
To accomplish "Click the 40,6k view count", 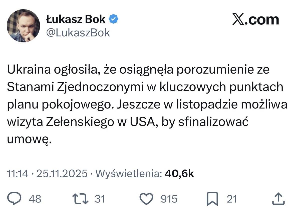I will pos(179,174).
